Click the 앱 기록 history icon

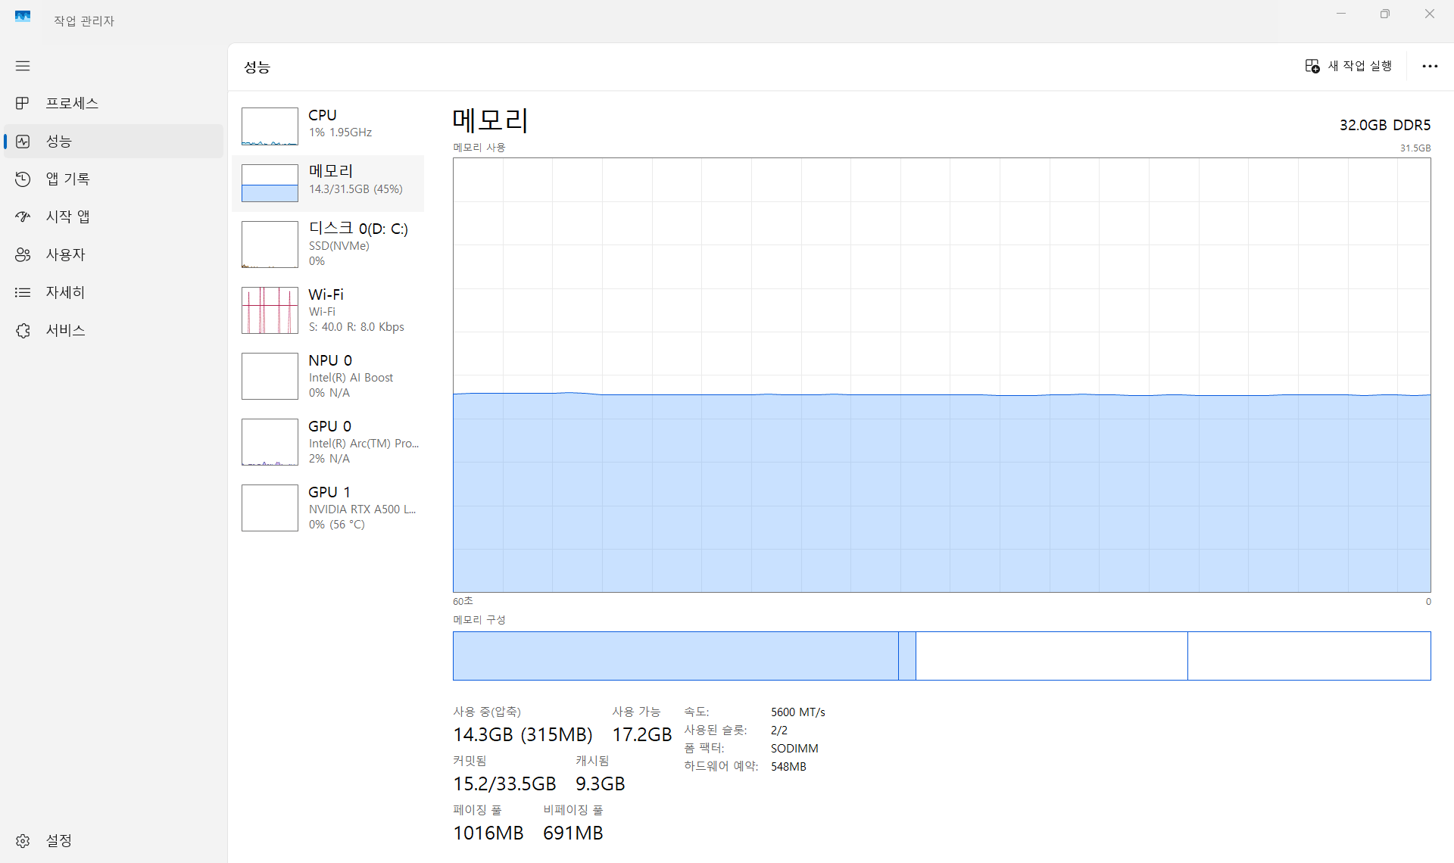click(23, 179)
